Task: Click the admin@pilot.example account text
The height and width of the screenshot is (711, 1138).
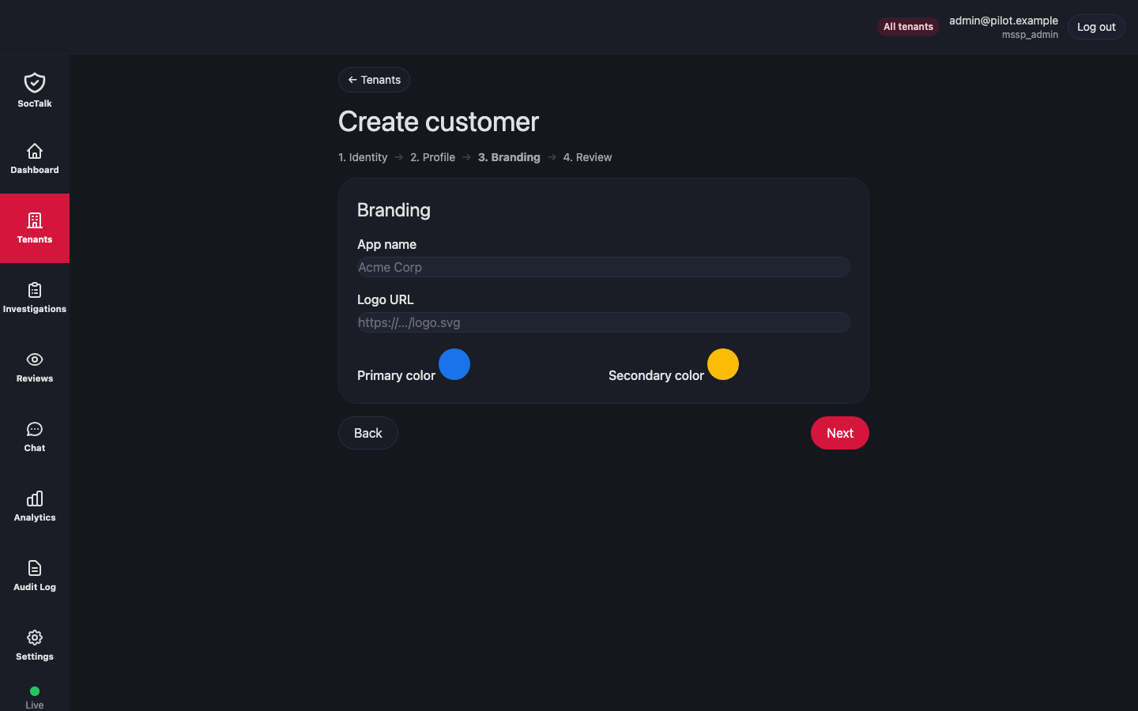Action: pos(1004,21)
